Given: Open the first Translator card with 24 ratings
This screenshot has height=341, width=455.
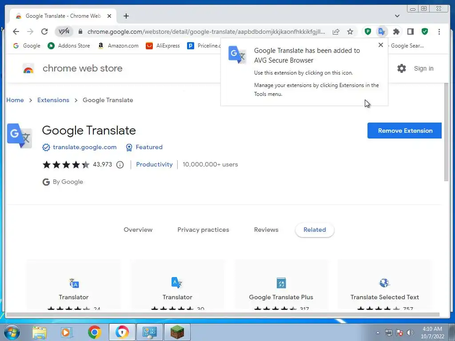Looking at the screenshot, I should tap(74, 285).
